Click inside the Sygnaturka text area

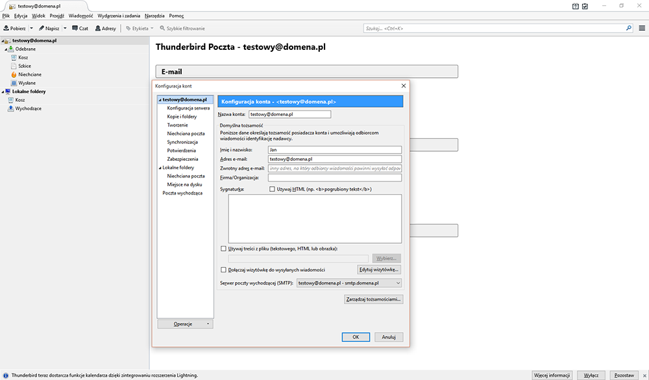(315, 219)
